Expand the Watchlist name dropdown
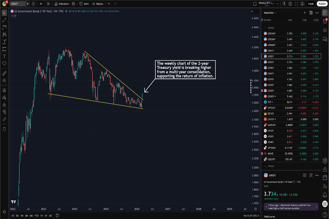Image resolution: width=329 pixels, height=219 pixels. 270,13
